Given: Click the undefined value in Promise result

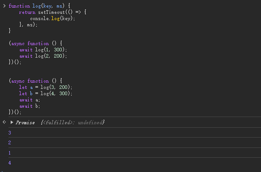Looking at the screenshot, I should (x=90, y=123).
